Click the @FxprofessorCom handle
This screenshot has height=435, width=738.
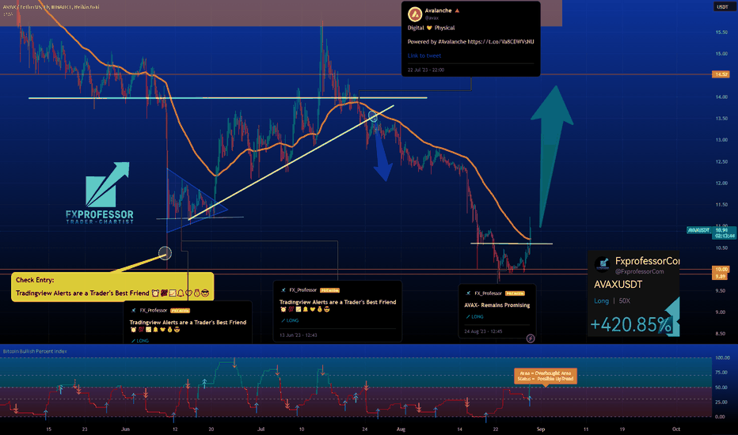click(x=639, y=272)
